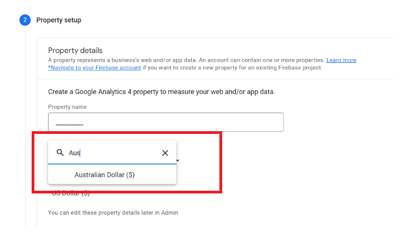
Task: Click the underscore placeholder inside Property name box
Action: [x=69, y=125]
